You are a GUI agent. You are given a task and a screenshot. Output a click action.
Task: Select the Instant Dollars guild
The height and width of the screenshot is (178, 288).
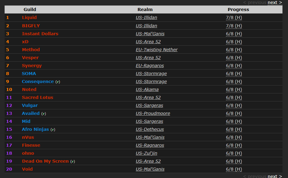tap(40, 34)
